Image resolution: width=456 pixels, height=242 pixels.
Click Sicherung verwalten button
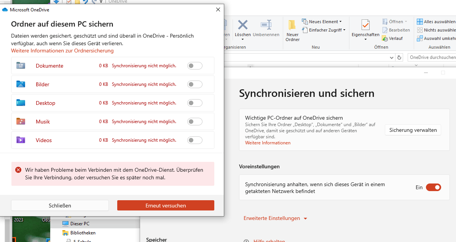click(413, 130)
